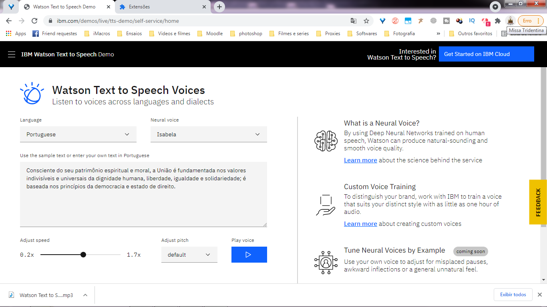Switch to the Extensões tab
This screenshot has height=307, width=547.
click(162, 7)
